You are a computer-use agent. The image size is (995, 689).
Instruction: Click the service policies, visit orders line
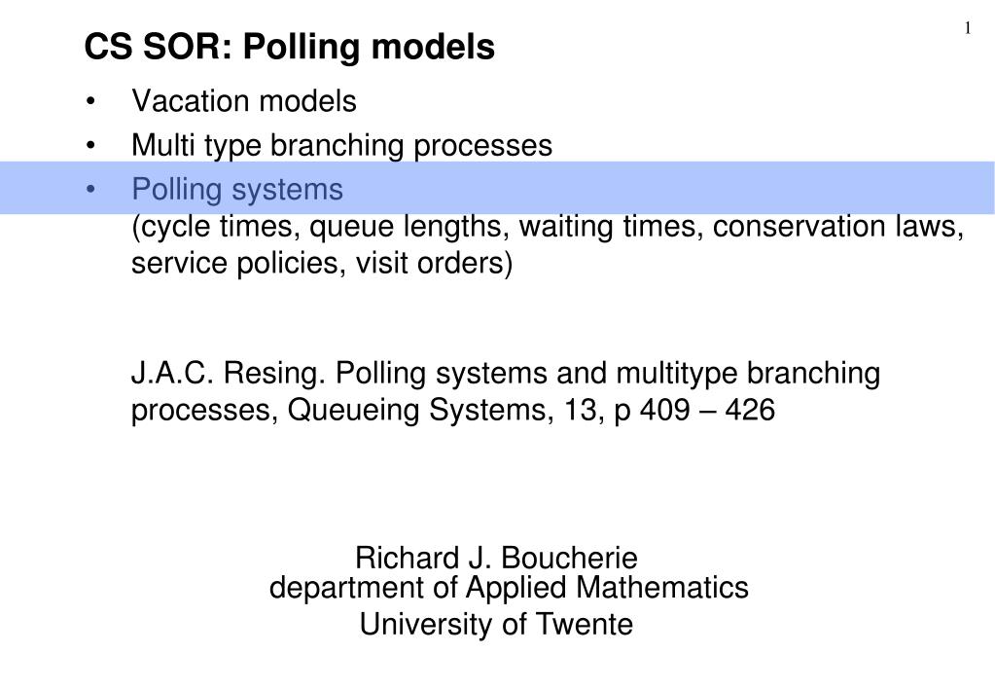point(322,263)
